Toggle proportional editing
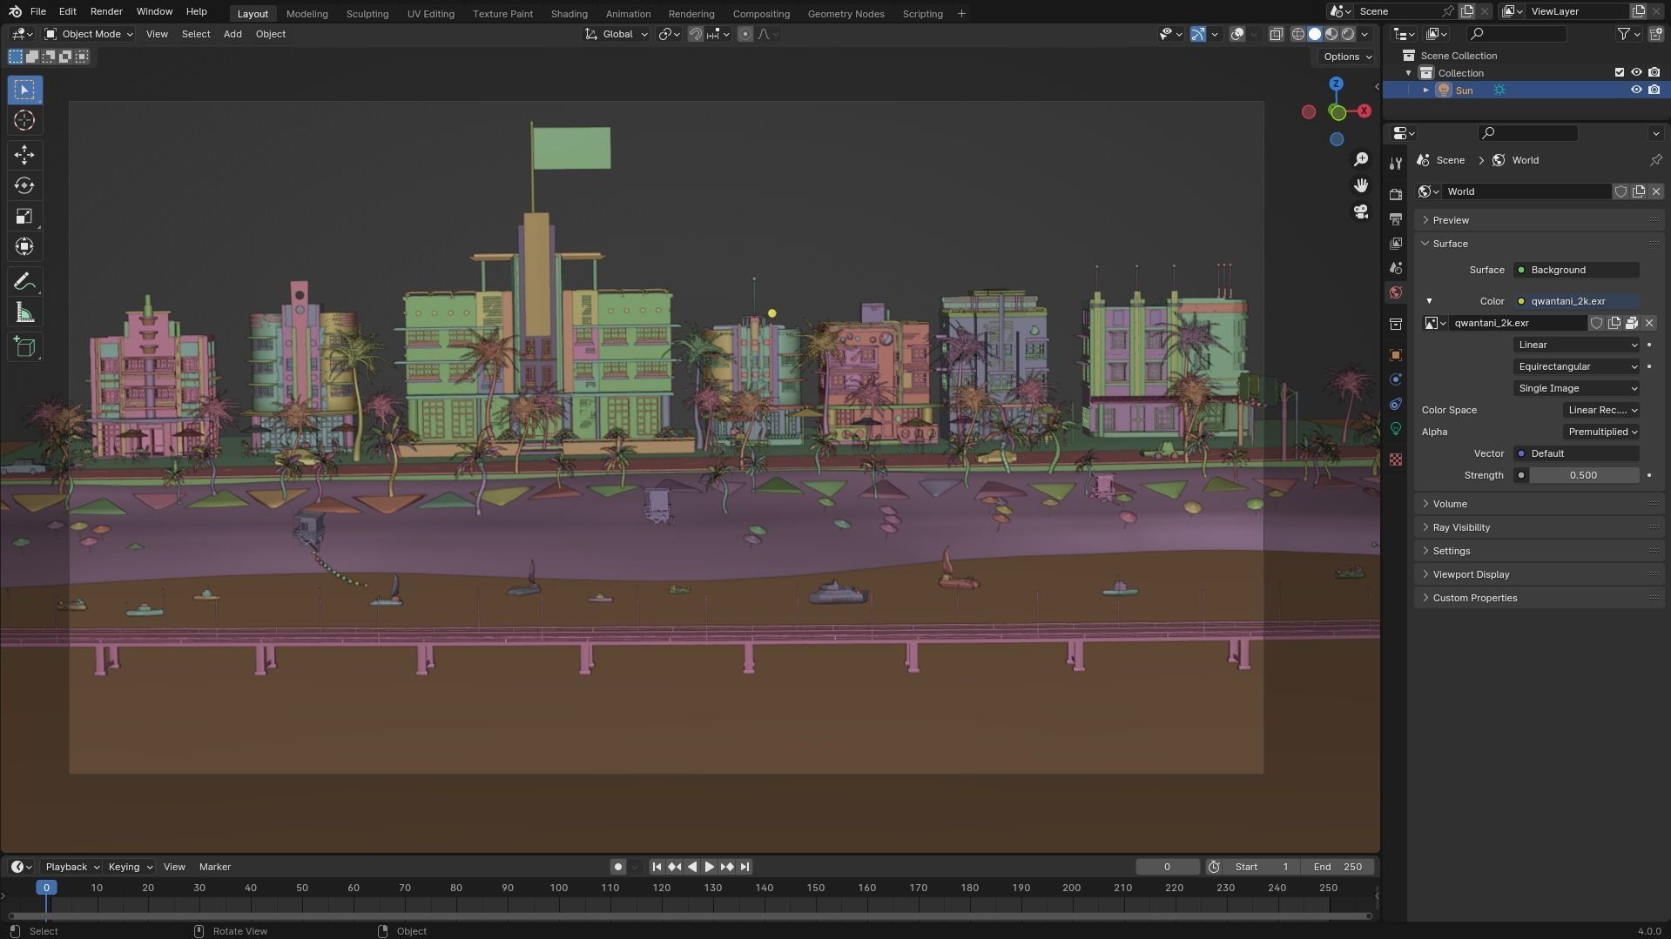1671x939 pixels. 745,34
